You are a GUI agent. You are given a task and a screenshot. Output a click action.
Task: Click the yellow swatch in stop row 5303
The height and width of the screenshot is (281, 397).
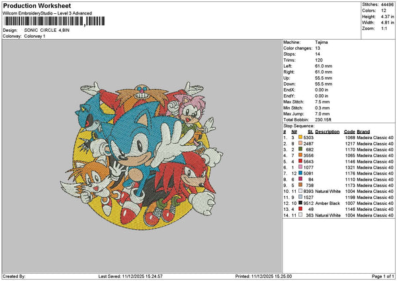pos(300,137)
